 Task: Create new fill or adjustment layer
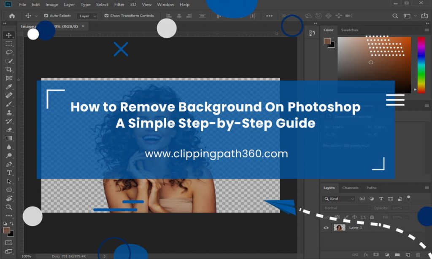pyautogui.click(x=386, y=255)
